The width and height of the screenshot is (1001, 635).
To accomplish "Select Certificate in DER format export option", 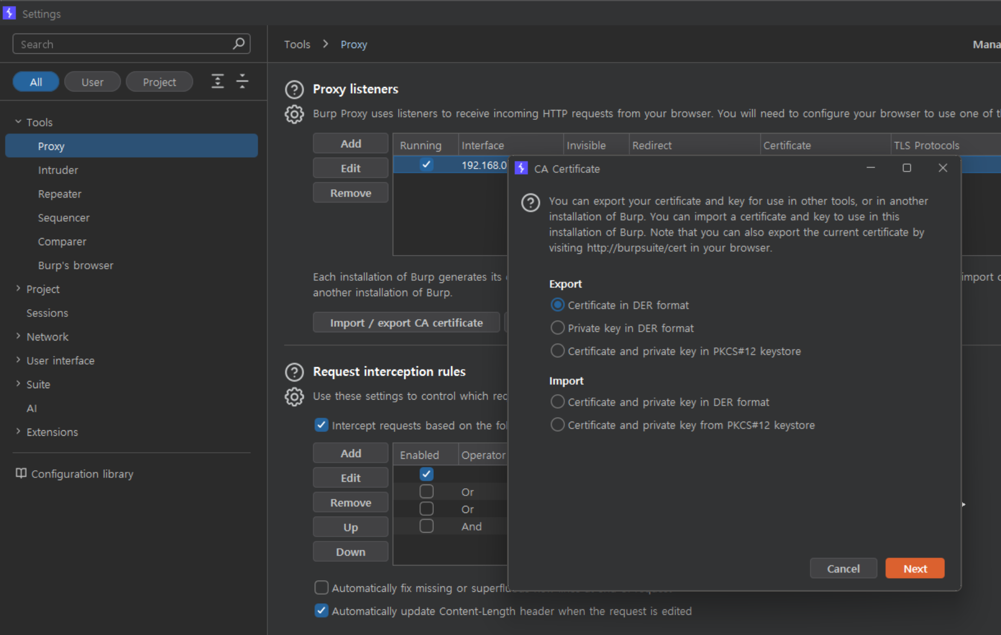I will pos(557,305).
